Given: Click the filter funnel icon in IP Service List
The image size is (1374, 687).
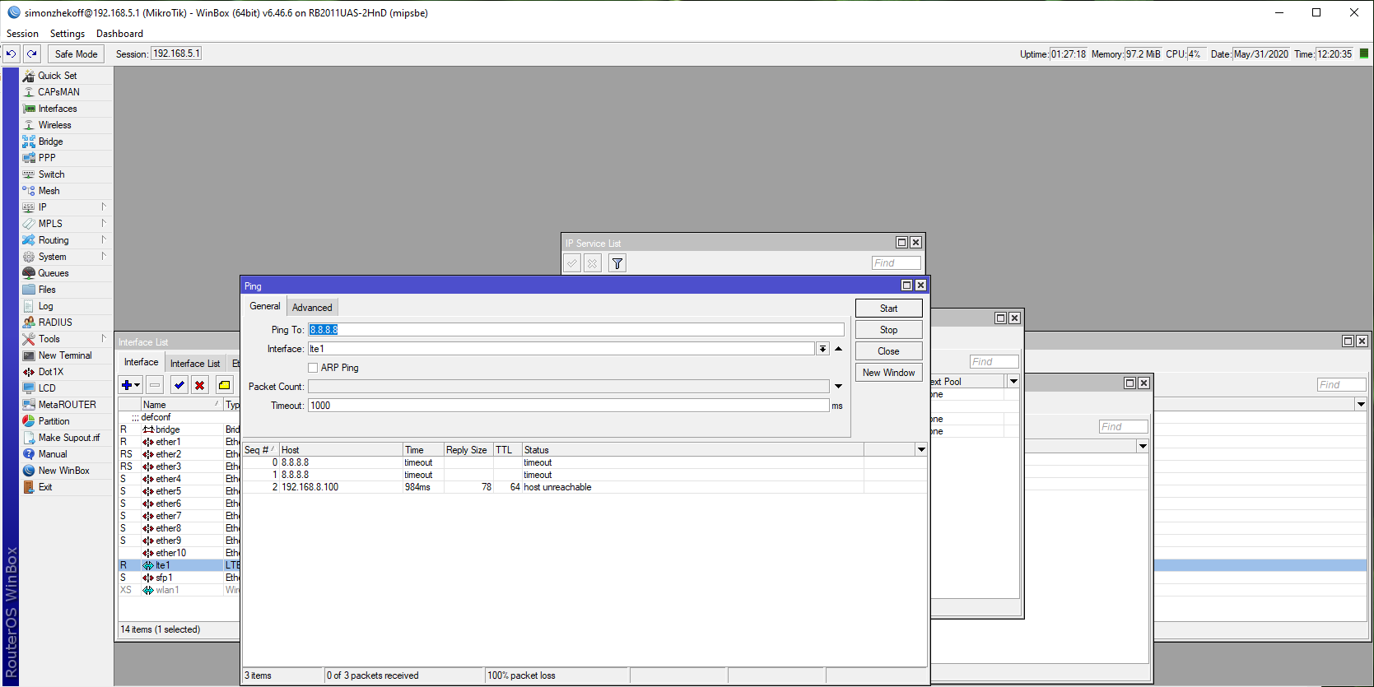Looking at the screenshot, I should pyautogui.click(x=617, y=263).
